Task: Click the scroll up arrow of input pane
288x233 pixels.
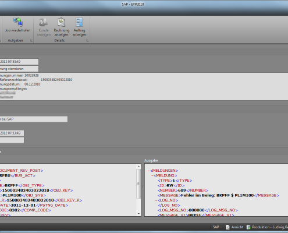Action: click(x=138, y=167)
